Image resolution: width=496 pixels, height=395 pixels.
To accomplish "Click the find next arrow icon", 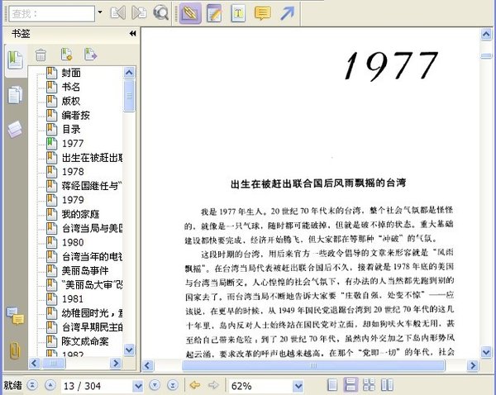I will click(x=139, y=13).
